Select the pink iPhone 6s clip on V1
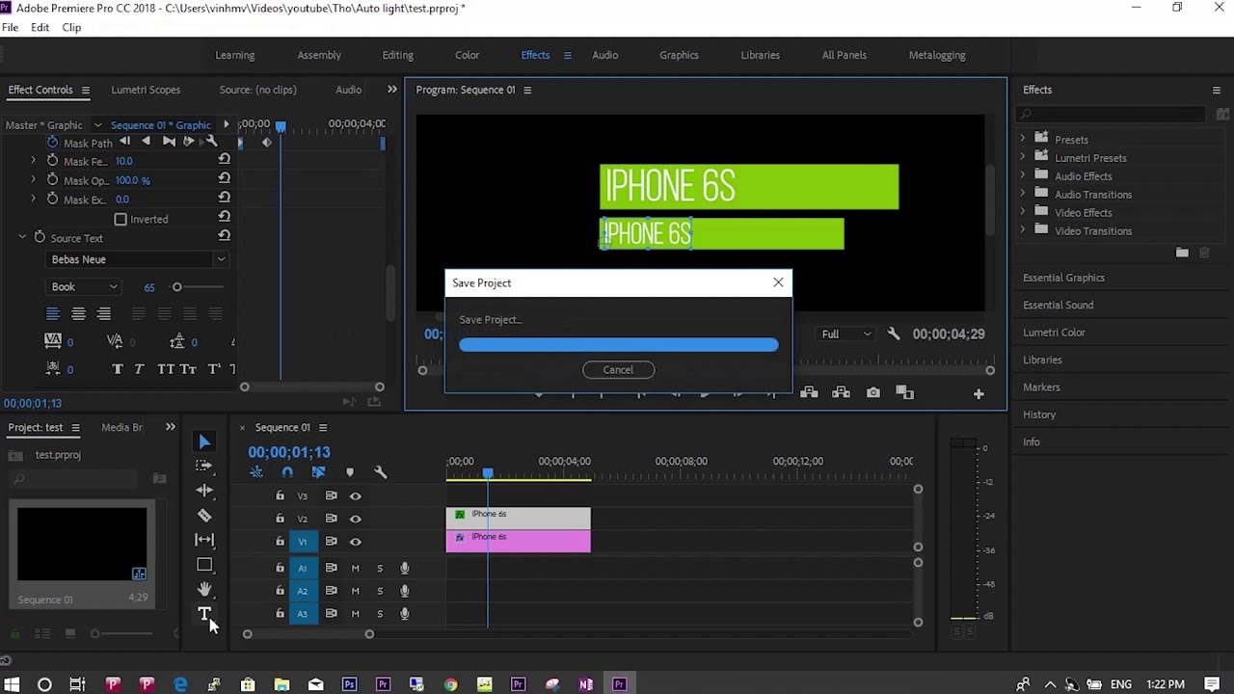This screenshot has height=694, width=1234. point(518,542)
